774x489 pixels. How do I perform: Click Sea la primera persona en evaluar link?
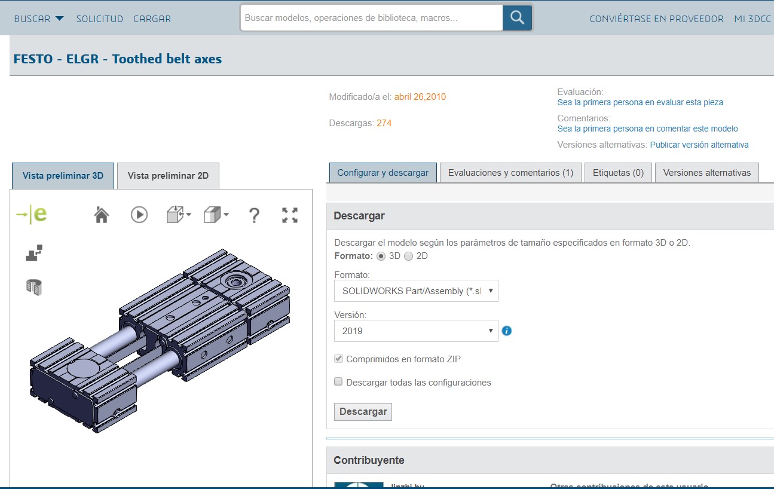pyautogui.click(x=640, y=102)
